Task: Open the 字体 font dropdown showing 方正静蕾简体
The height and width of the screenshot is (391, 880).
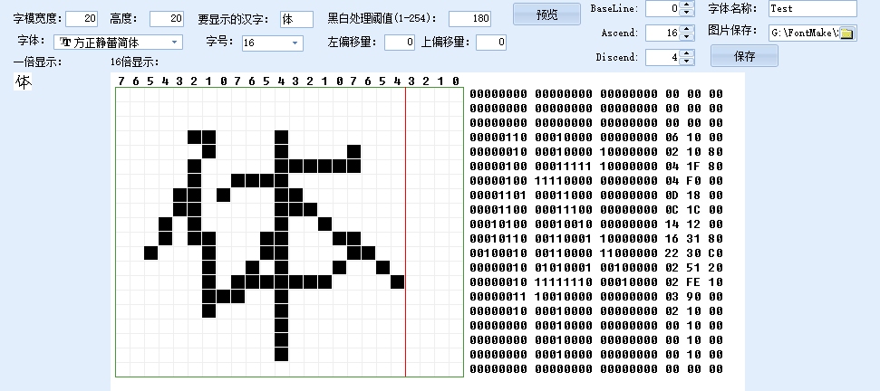Action: [119, 42]
